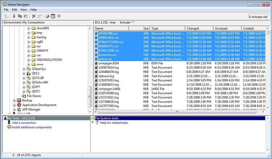Click the tree pane vertical scrollbar thumb
The width and height of the screenshot is (272, 159).
90,96
